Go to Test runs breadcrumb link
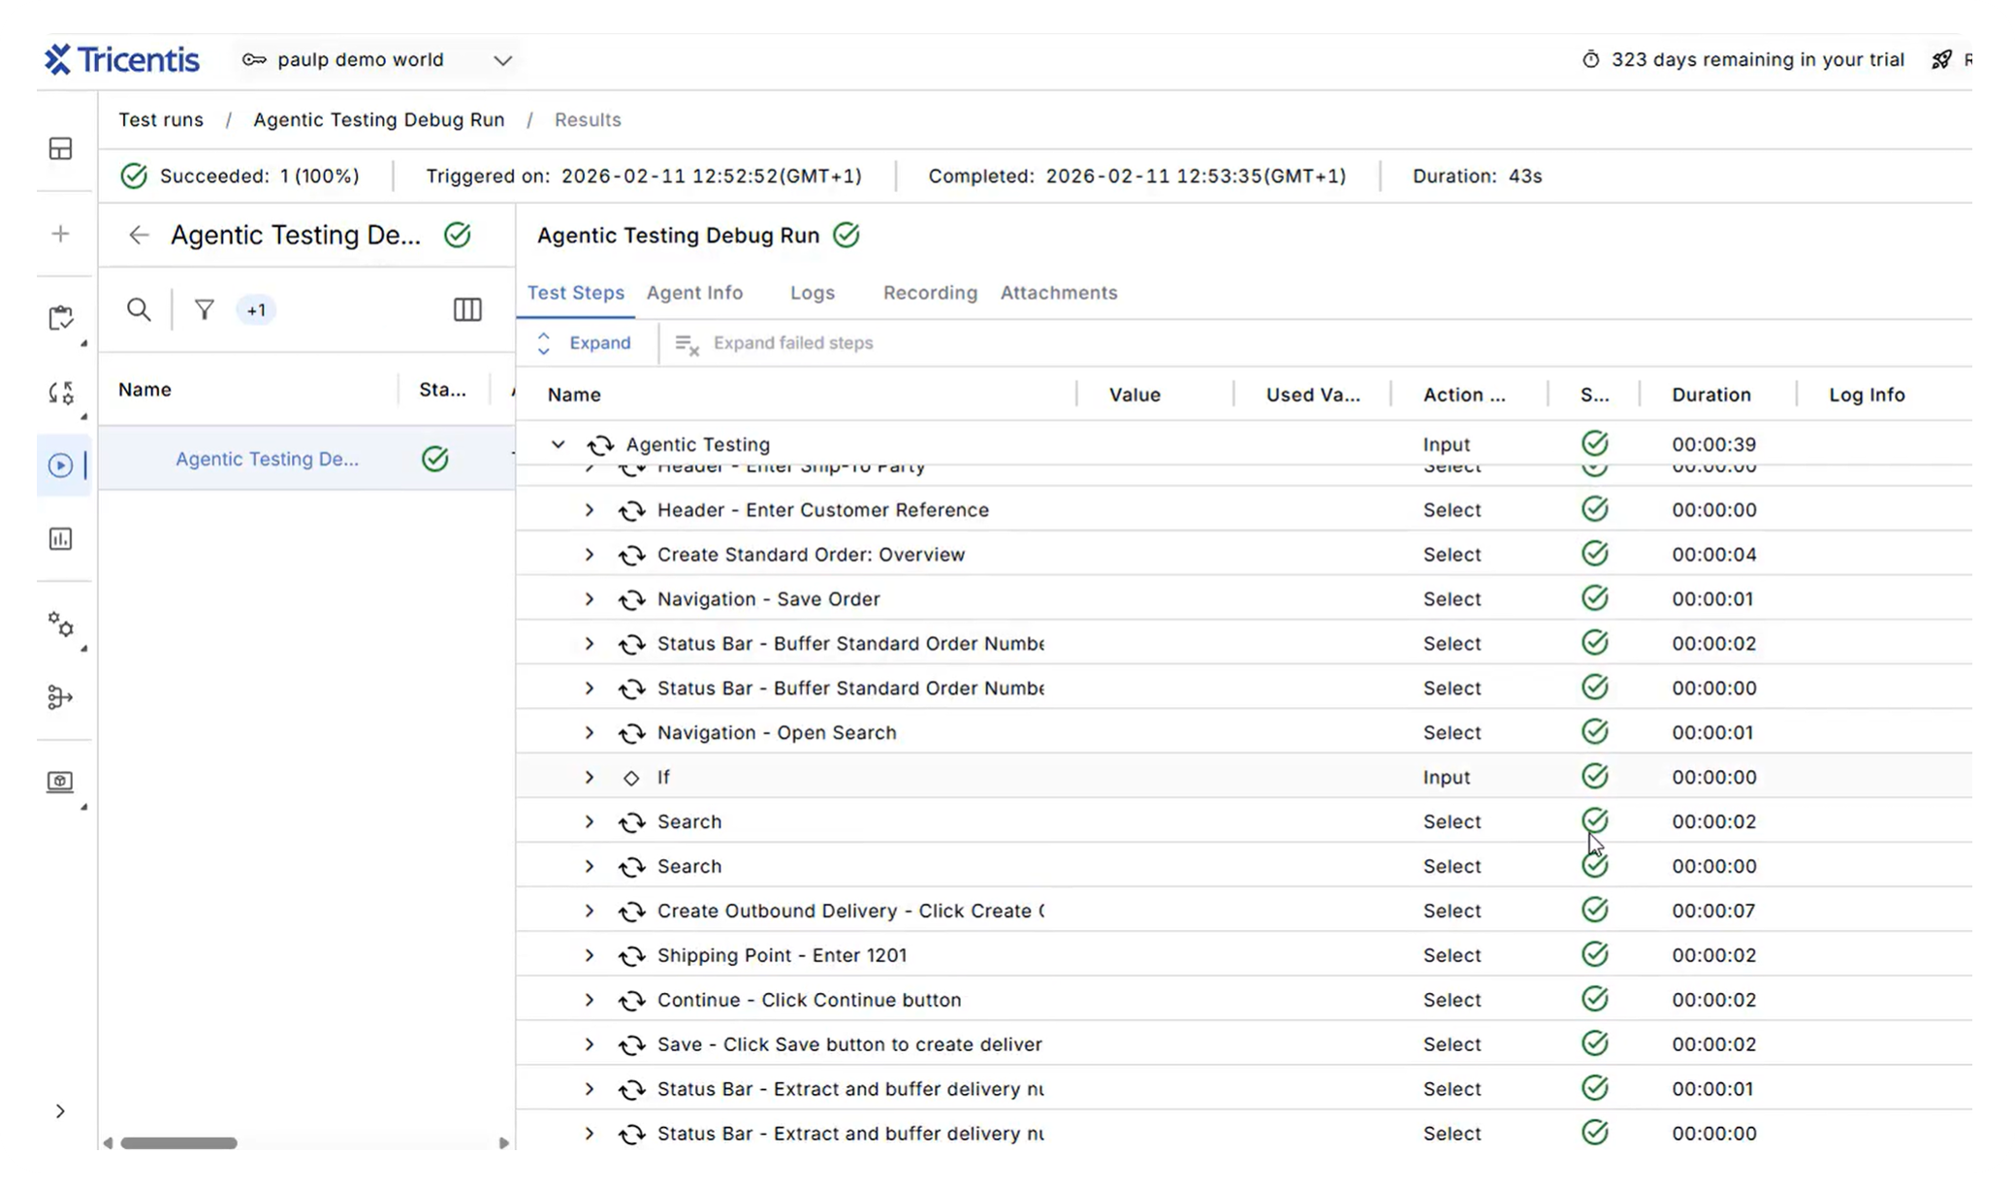The width and height of the screenshot is (2015, 1187). [x=161, y=119]
